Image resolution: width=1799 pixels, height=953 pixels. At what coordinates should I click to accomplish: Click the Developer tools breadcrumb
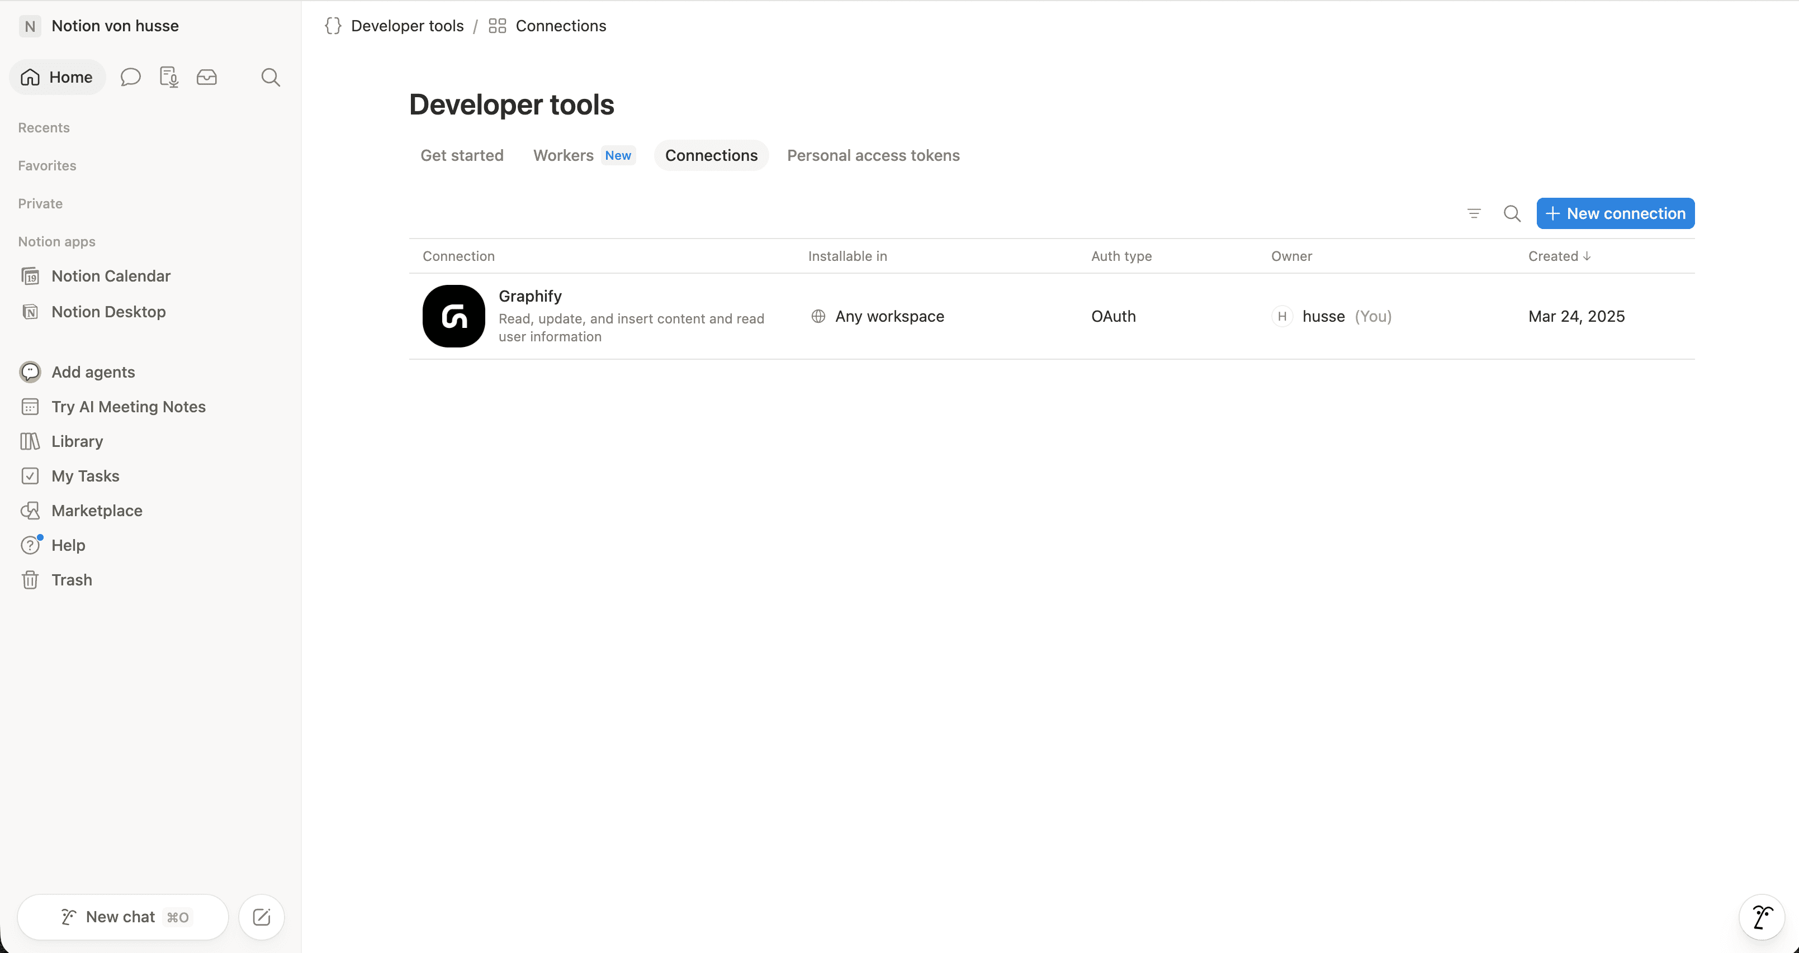click(407, 26)
